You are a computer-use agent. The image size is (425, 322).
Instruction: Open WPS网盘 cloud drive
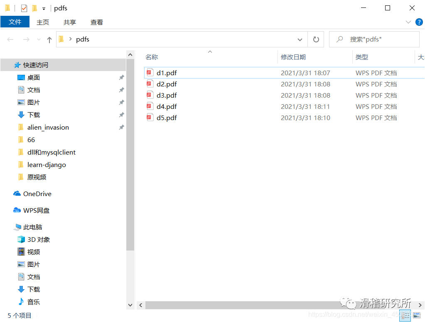[x=36, y=210]
